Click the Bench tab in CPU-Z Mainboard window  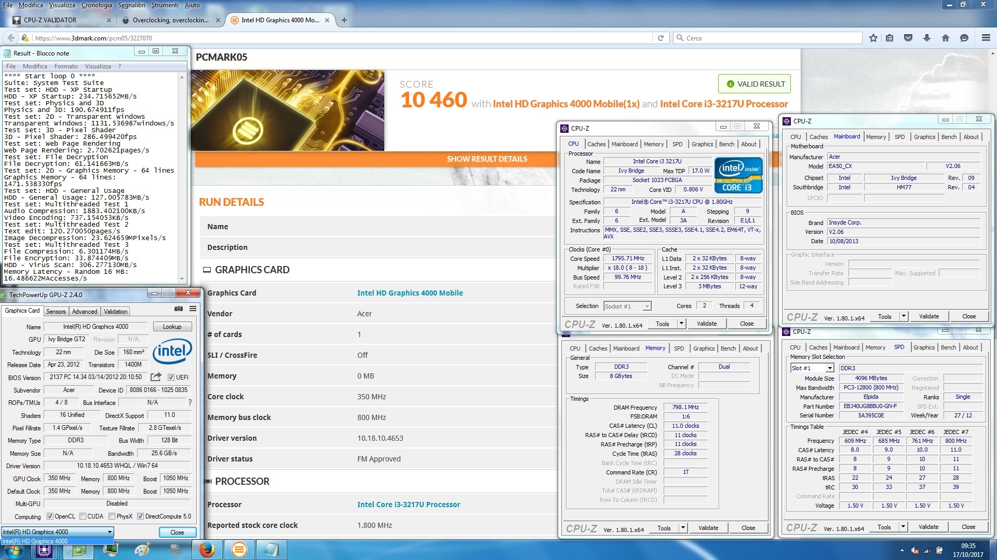[949, 137]
